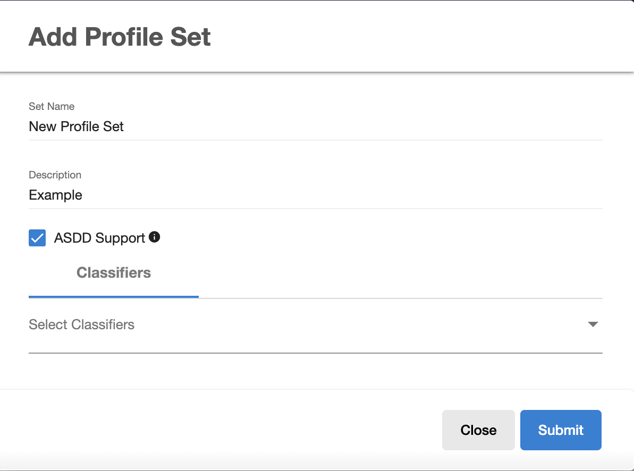Click the Set Name field label
The image size is (634, 471).
[x=52, y=106]
